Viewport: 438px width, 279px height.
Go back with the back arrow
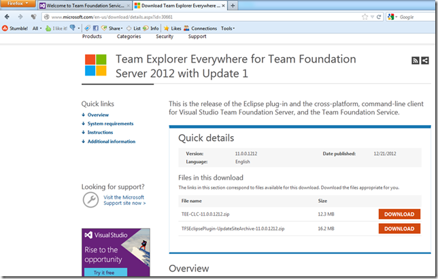[x=7, y=17]
